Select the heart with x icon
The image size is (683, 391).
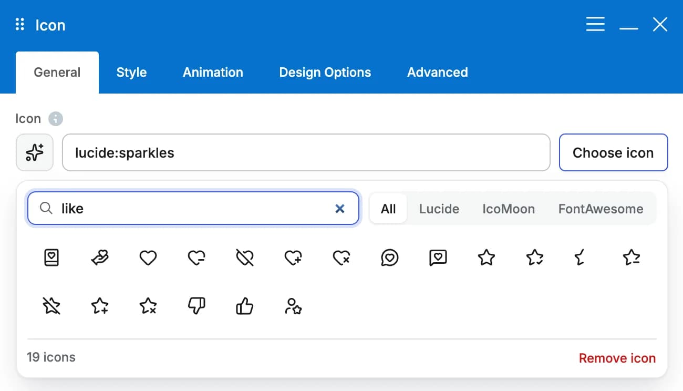pyautogui.click(x=341, y=258)
